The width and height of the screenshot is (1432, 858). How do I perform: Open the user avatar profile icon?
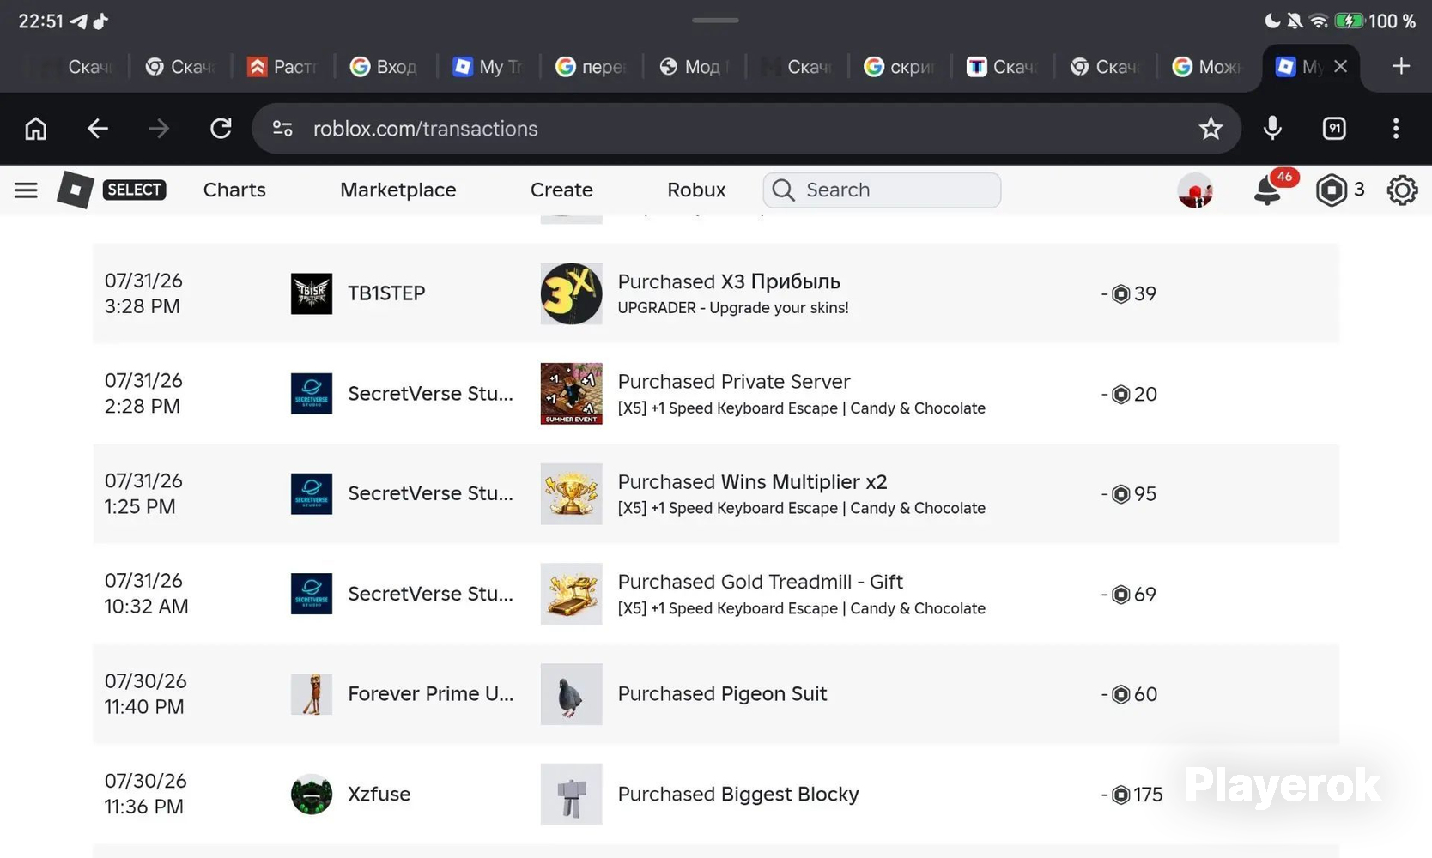pyautogui.click(x=1195, y=190)
